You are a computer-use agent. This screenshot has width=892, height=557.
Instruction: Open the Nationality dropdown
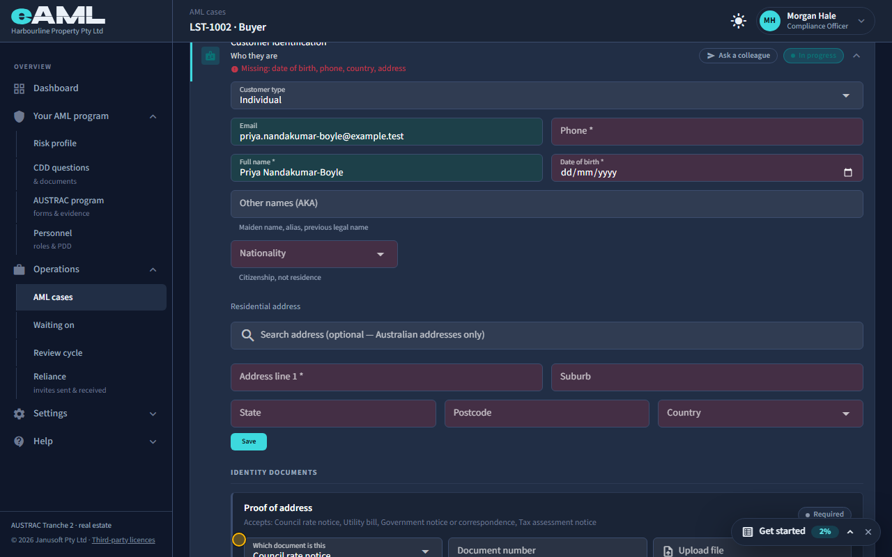(x=314, y=254)
